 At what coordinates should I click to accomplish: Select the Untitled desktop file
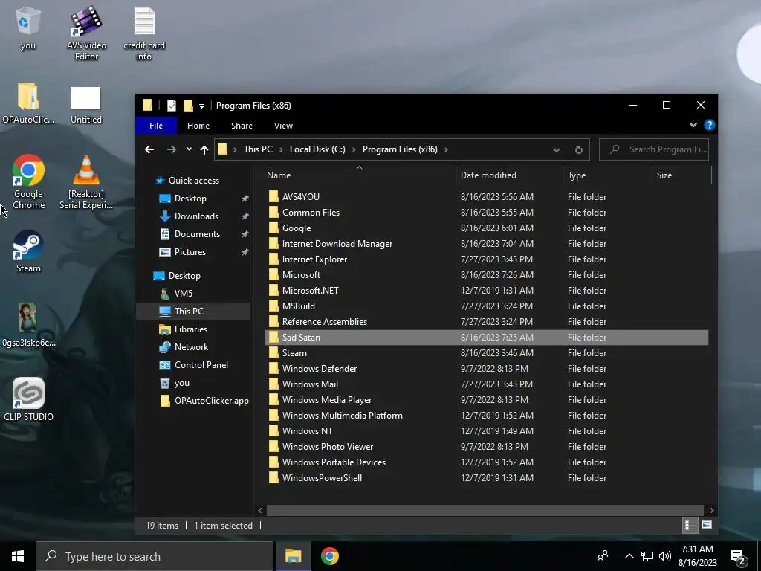coord(86,104)
